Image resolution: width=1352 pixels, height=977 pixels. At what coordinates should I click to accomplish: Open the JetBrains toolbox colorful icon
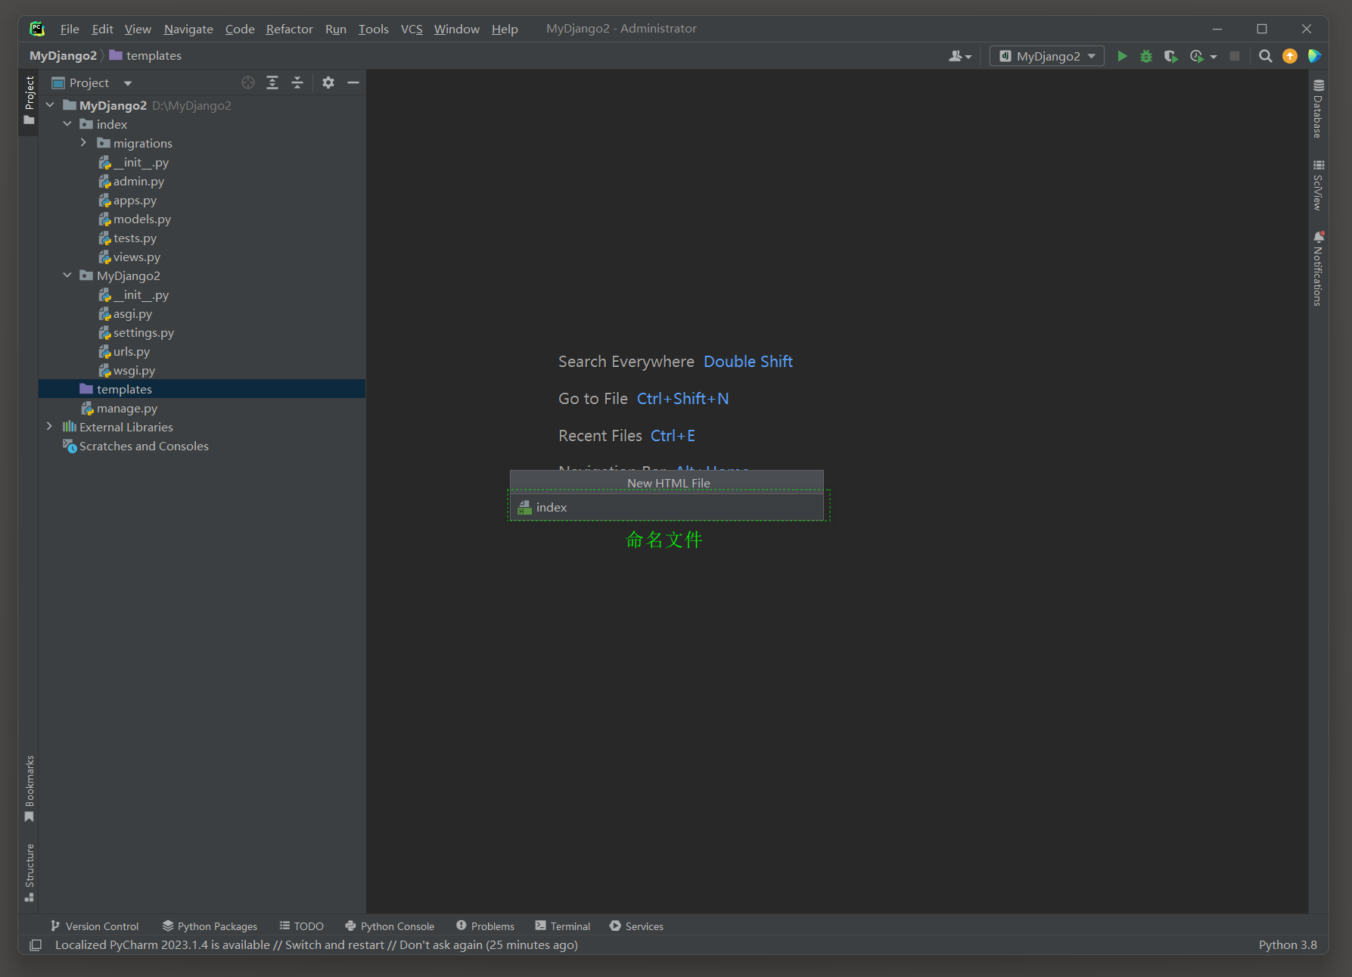tap(1314, 56)
